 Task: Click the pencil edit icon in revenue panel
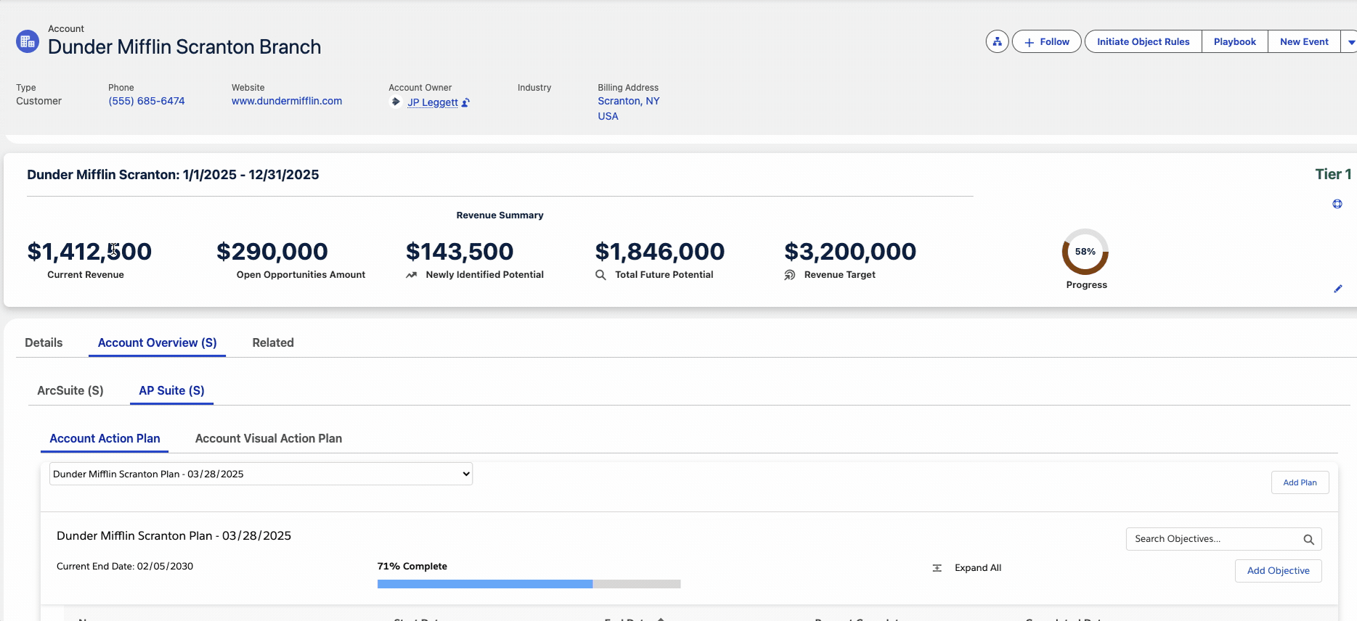point(1337,289)
